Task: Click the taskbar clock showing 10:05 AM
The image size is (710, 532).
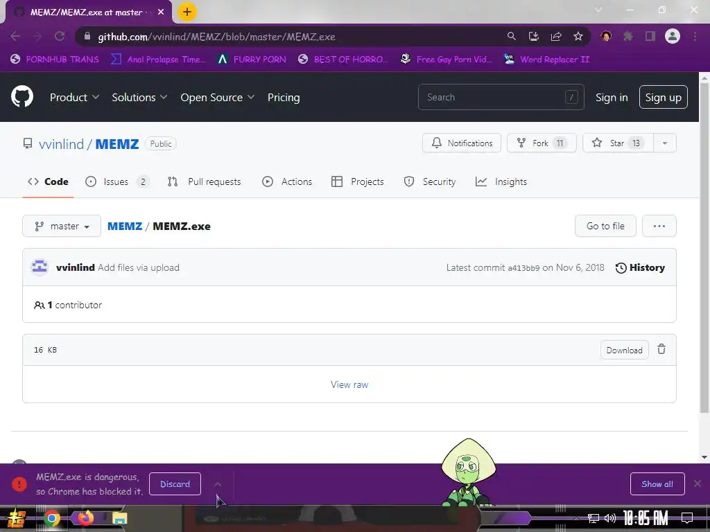Action: tap(646, 518)
